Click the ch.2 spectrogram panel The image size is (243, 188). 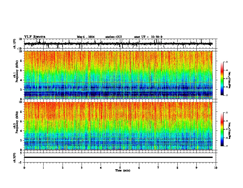pyautogui.click(x=118, y=126)
